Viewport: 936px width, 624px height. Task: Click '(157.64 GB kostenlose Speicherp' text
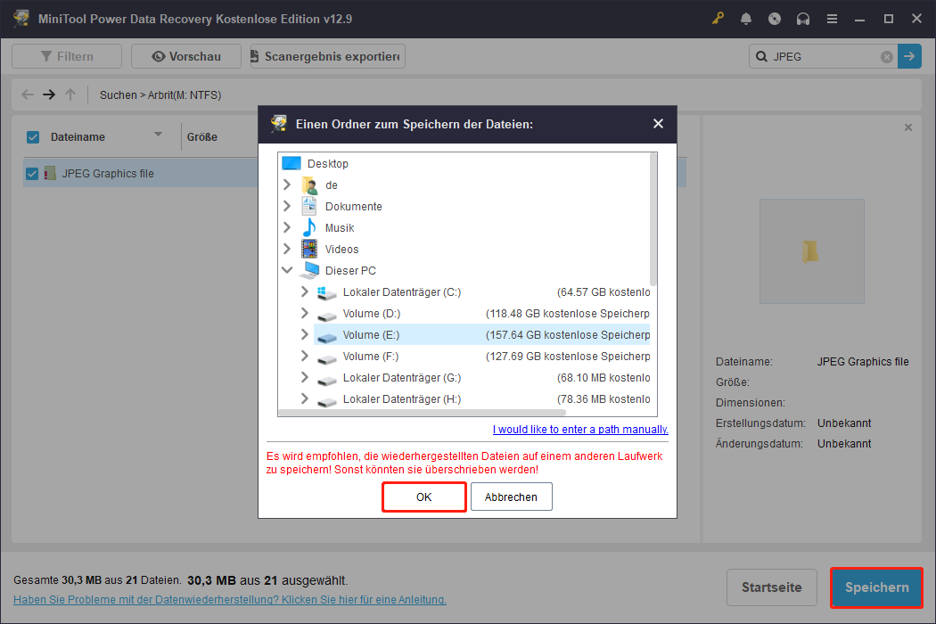coord(568,334)
